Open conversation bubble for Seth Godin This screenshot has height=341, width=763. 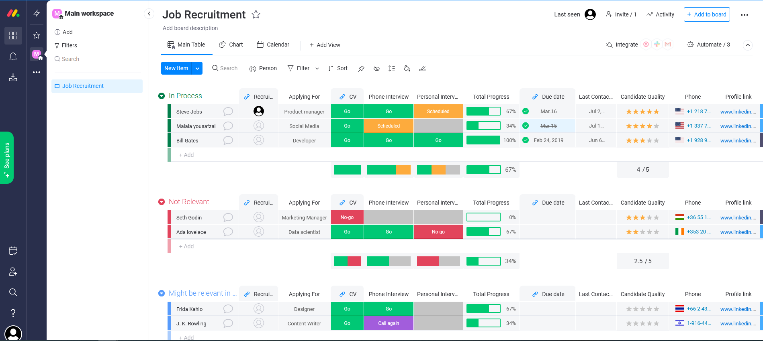(x=228, y=217)
